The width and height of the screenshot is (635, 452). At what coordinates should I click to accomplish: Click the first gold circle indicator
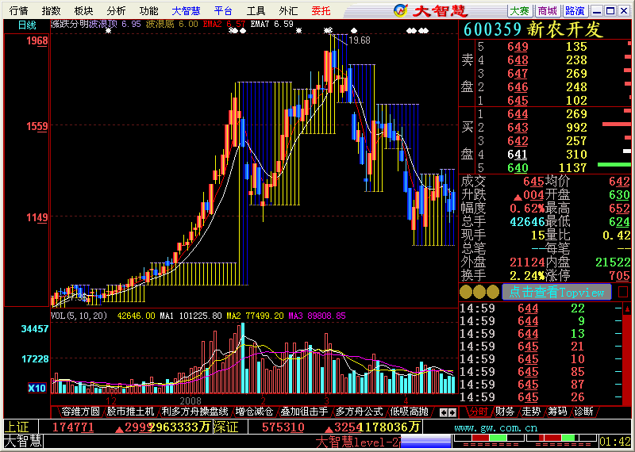tap(466, 292)
